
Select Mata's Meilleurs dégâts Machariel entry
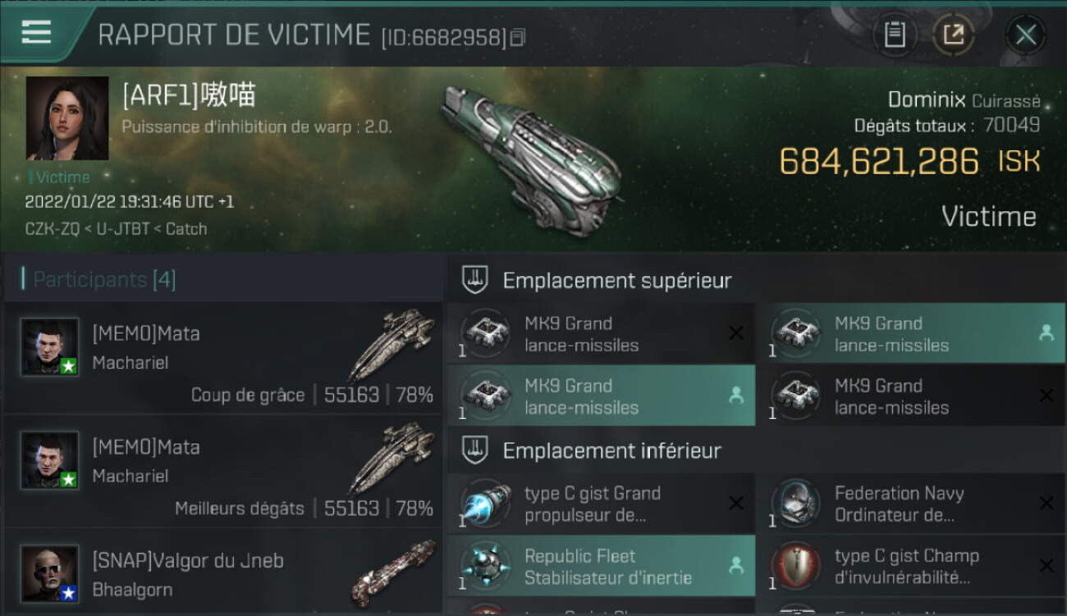[x=223, y=471]
